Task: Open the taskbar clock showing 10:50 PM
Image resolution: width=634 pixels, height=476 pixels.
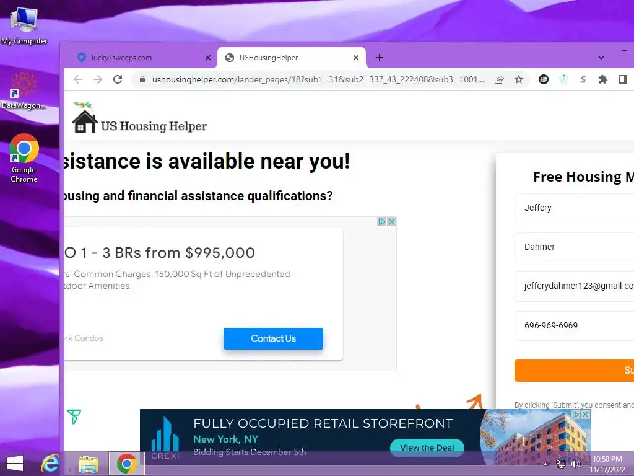Action: tap(608, 464)
